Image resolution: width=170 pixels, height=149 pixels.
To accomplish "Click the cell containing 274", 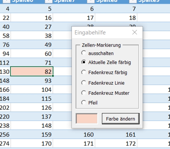I will point(5,143).
